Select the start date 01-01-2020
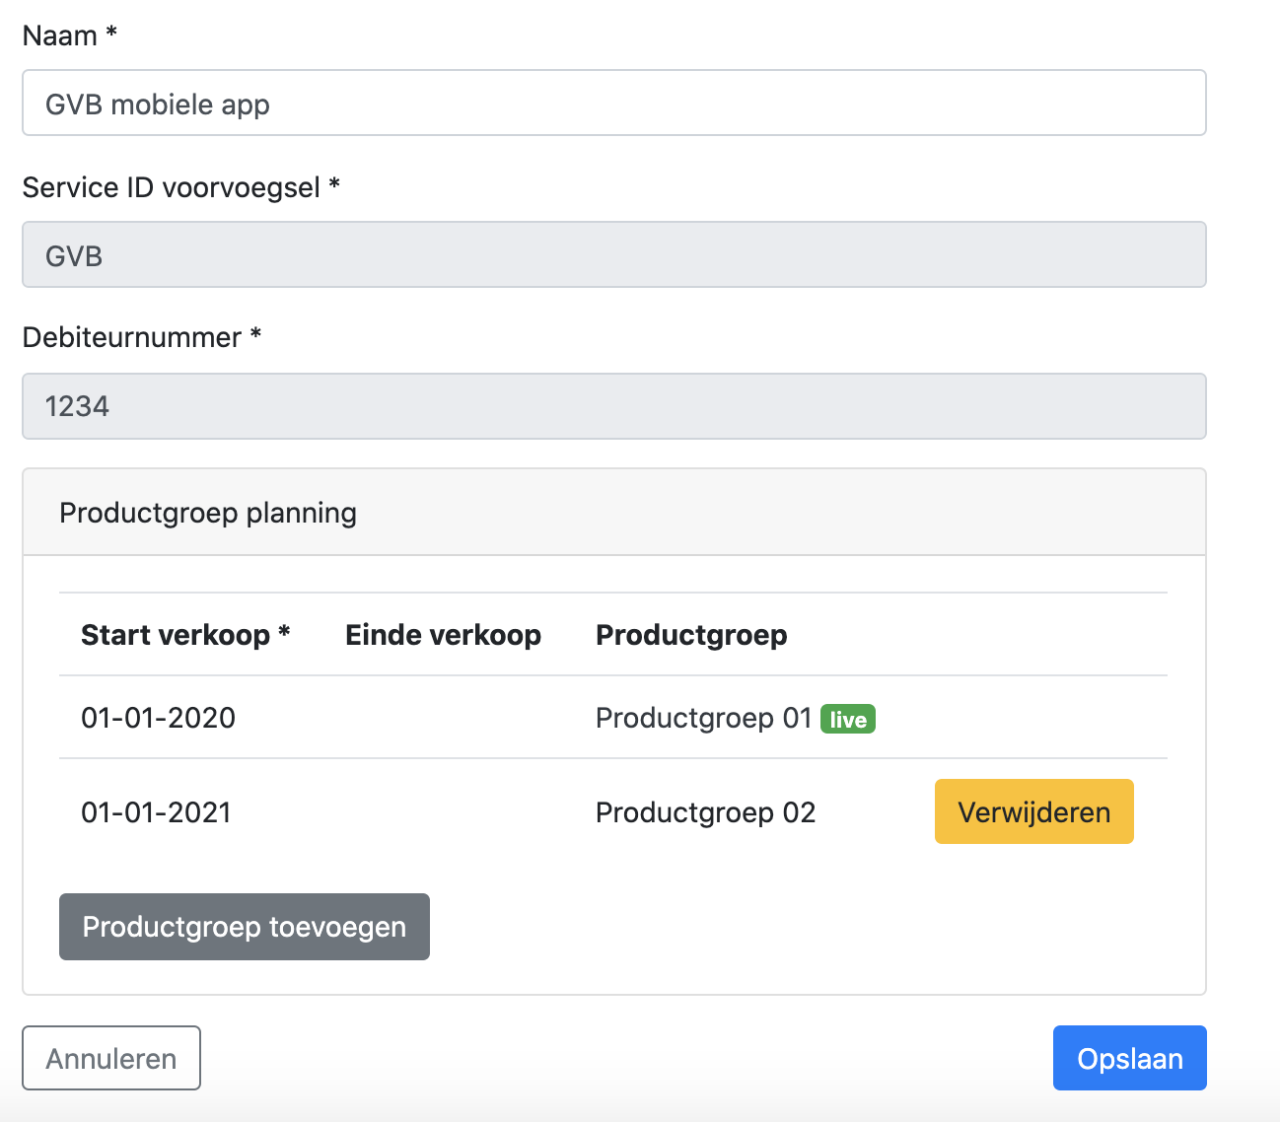 158,718
